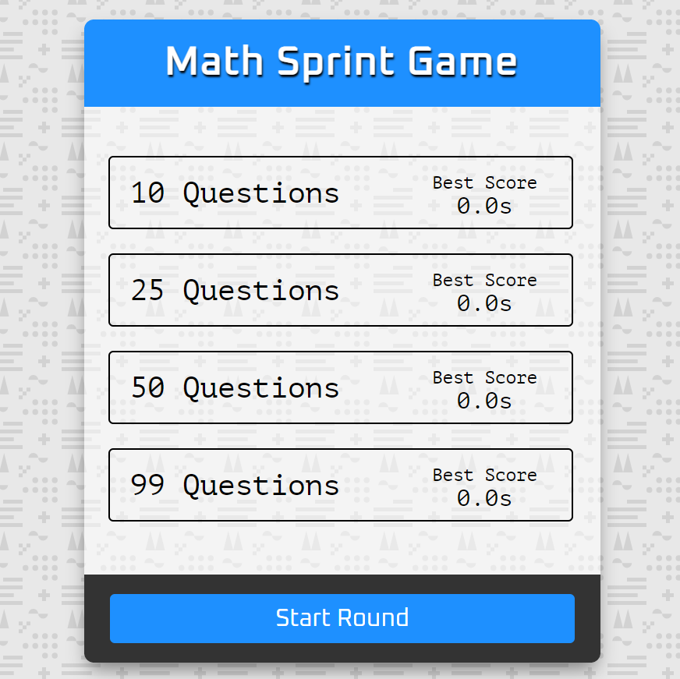Pick the 99 Questions option
Viewport: 680px width, 679px height.
pos(235,486)
